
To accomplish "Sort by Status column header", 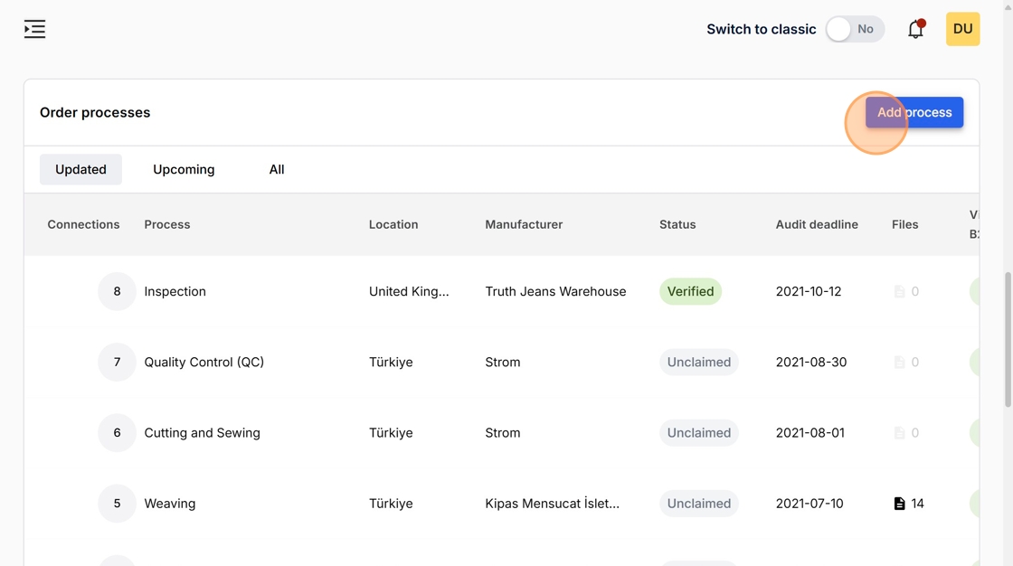I will tap(677, 224).
